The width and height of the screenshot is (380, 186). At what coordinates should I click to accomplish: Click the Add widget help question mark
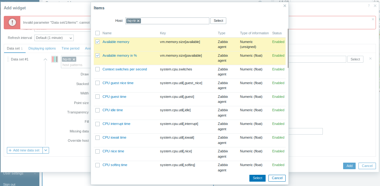(369, 6)
